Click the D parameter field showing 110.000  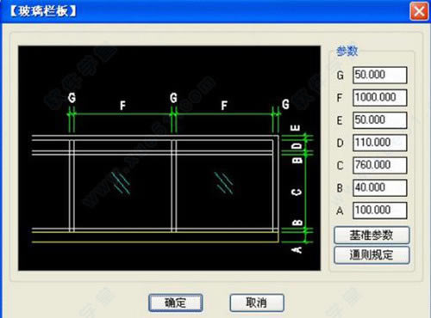click(x=380, y=143)
